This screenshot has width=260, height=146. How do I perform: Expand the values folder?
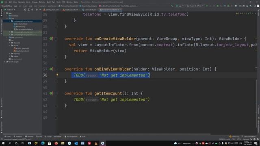point(9,56)
